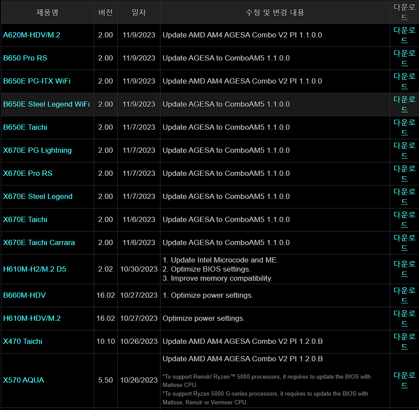Click 다운로드 for X670E Pro RS
The image size is (419, 410).
[404, 174]
